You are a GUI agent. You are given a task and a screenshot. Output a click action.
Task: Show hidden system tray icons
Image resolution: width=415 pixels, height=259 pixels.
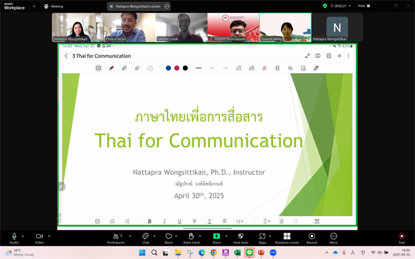pos(326,253)
